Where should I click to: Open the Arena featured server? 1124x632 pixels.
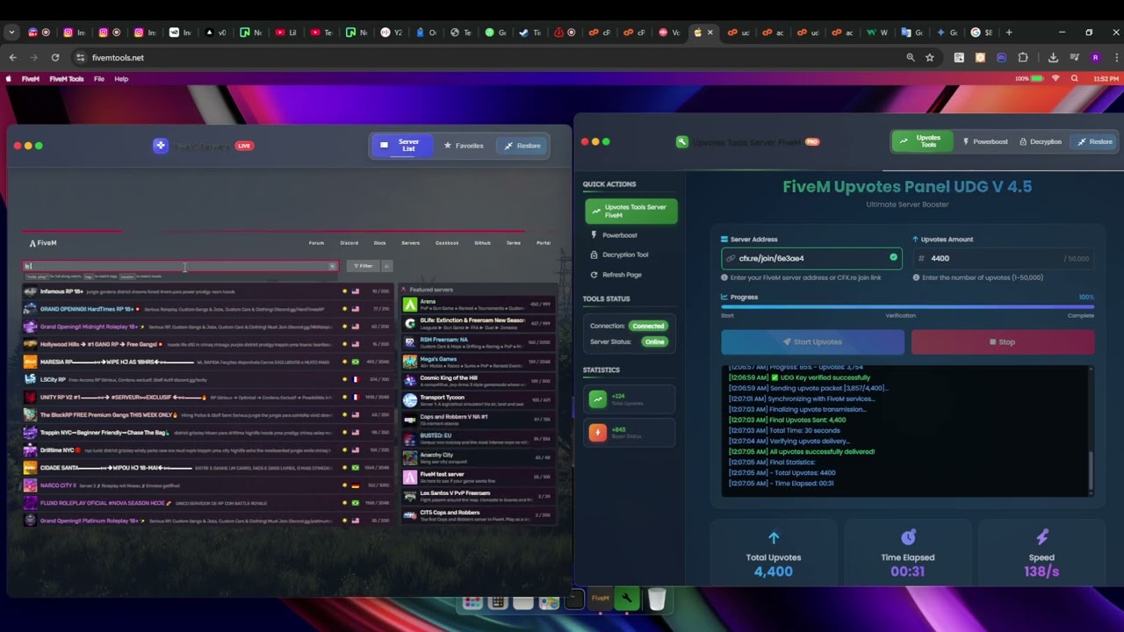479,305
